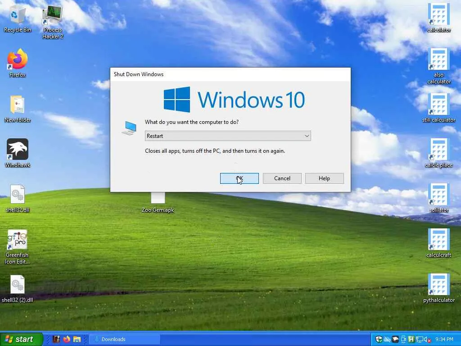Cancel the Shut Down Windows dialog
Image resolution: width=461 pixels, height=346 pixels.
click(x=282, y=178)
